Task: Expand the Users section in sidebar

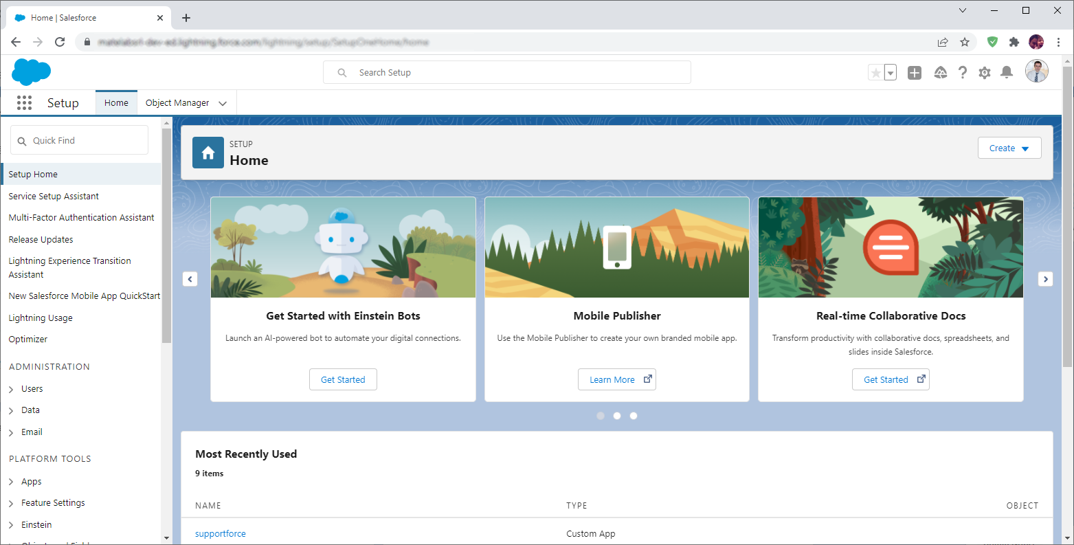Action: click(x=32, y=389)
